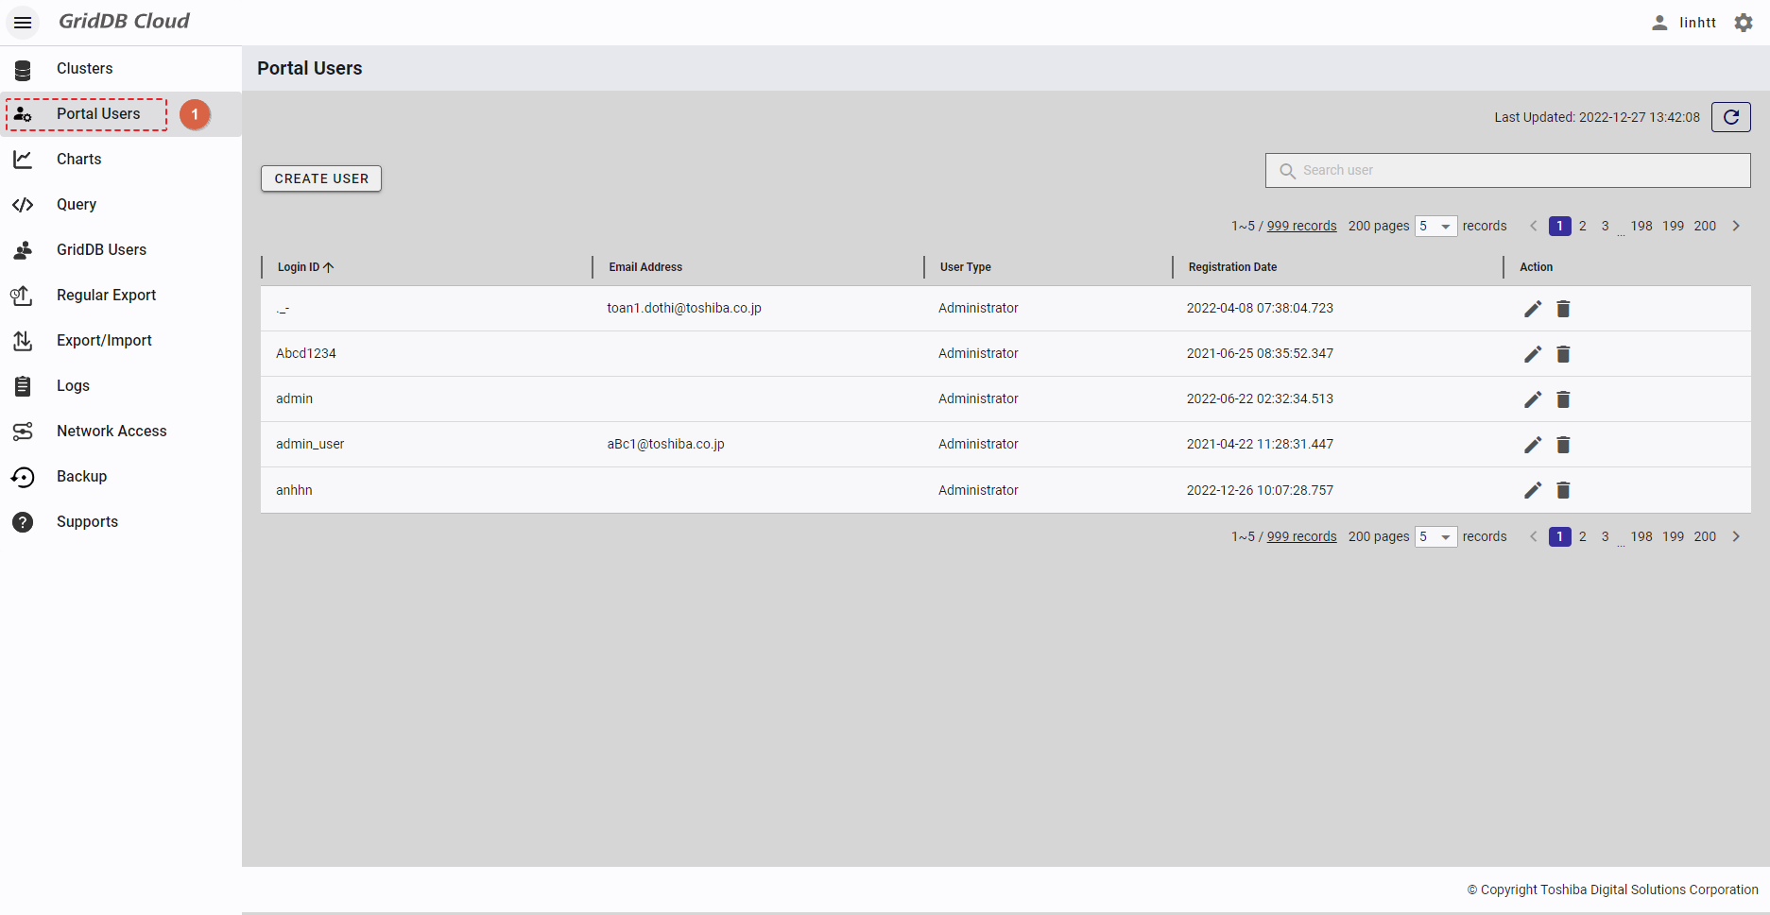1770x915 pixels.
Task: Open bottom records-per-page dropdown
Action: click(x=1435, y=537)
